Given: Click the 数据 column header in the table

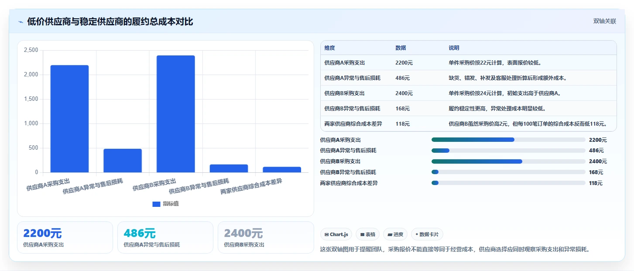Looking at the screenshot, I should [x=401, y=48].
